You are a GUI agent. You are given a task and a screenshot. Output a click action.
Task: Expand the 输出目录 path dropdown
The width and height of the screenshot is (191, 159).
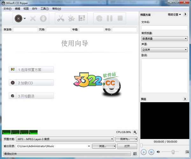coord(89,146)
